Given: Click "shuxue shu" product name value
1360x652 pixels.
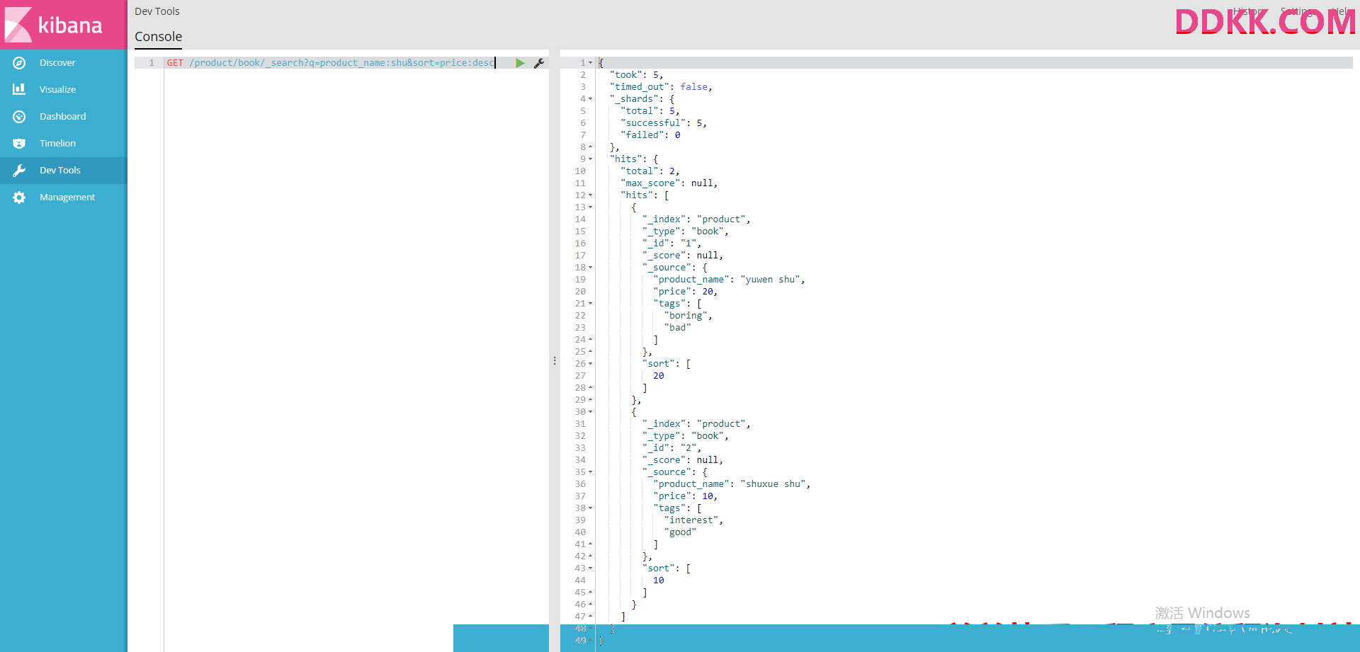Looking at the screenshot, I should click(773, 484).
